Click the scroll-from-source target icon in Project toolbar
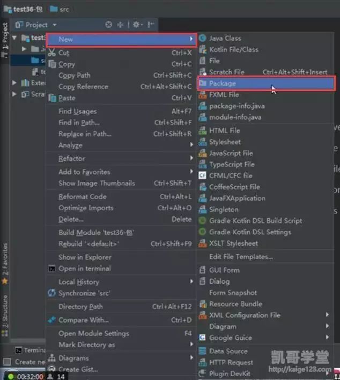The width and height of the screenshot is (340, 380). coord(108,25)
